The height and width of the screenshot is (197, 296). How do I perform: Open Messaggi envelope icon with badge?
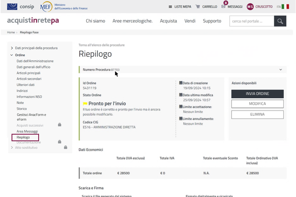(223, 6)
